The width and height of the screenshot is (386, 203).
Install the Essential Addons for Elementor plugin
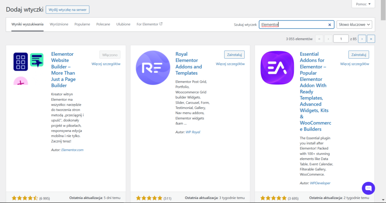(x=359, y=55)
